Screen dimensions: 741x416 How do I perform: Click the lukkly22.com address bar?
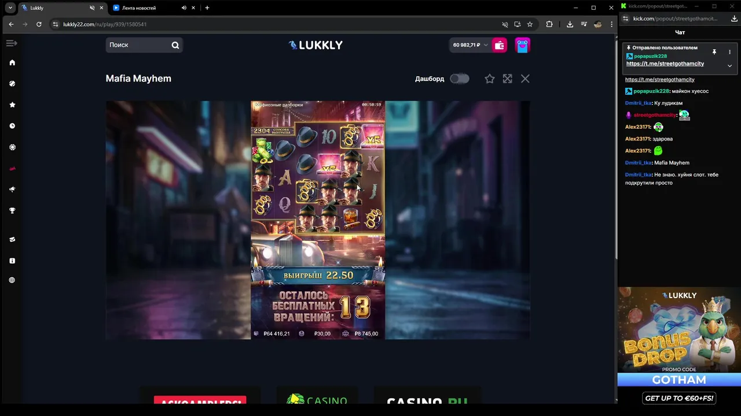(x=278, y=24)
